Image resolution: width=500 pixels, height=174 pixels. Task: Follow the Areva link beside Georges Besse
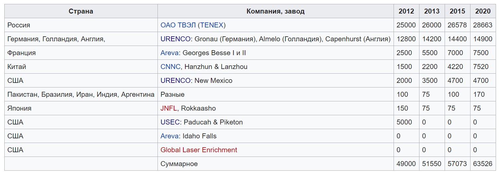click(169, 53)
